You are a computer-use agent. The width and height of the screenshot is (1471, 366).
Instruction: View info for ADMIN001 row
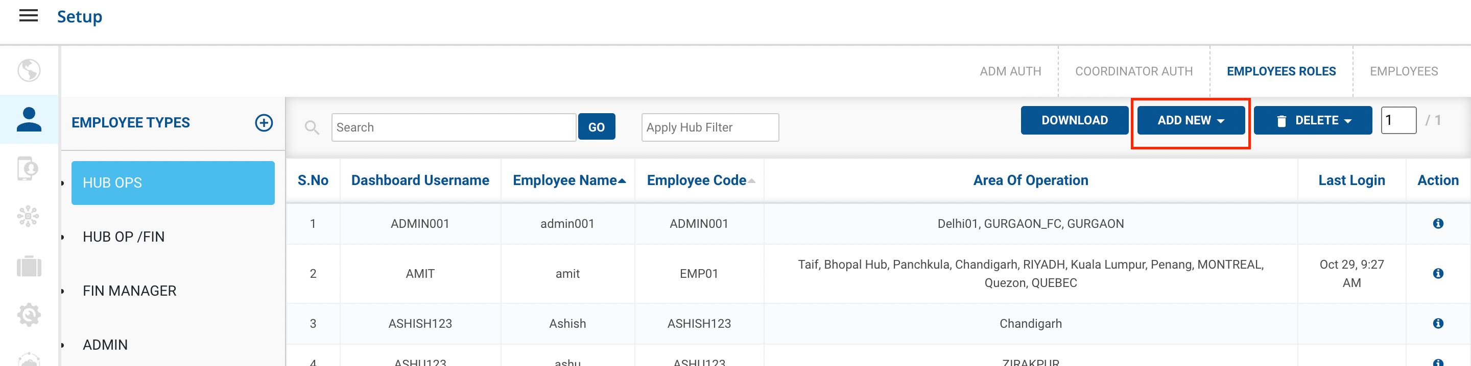[x=1437, y=223]
